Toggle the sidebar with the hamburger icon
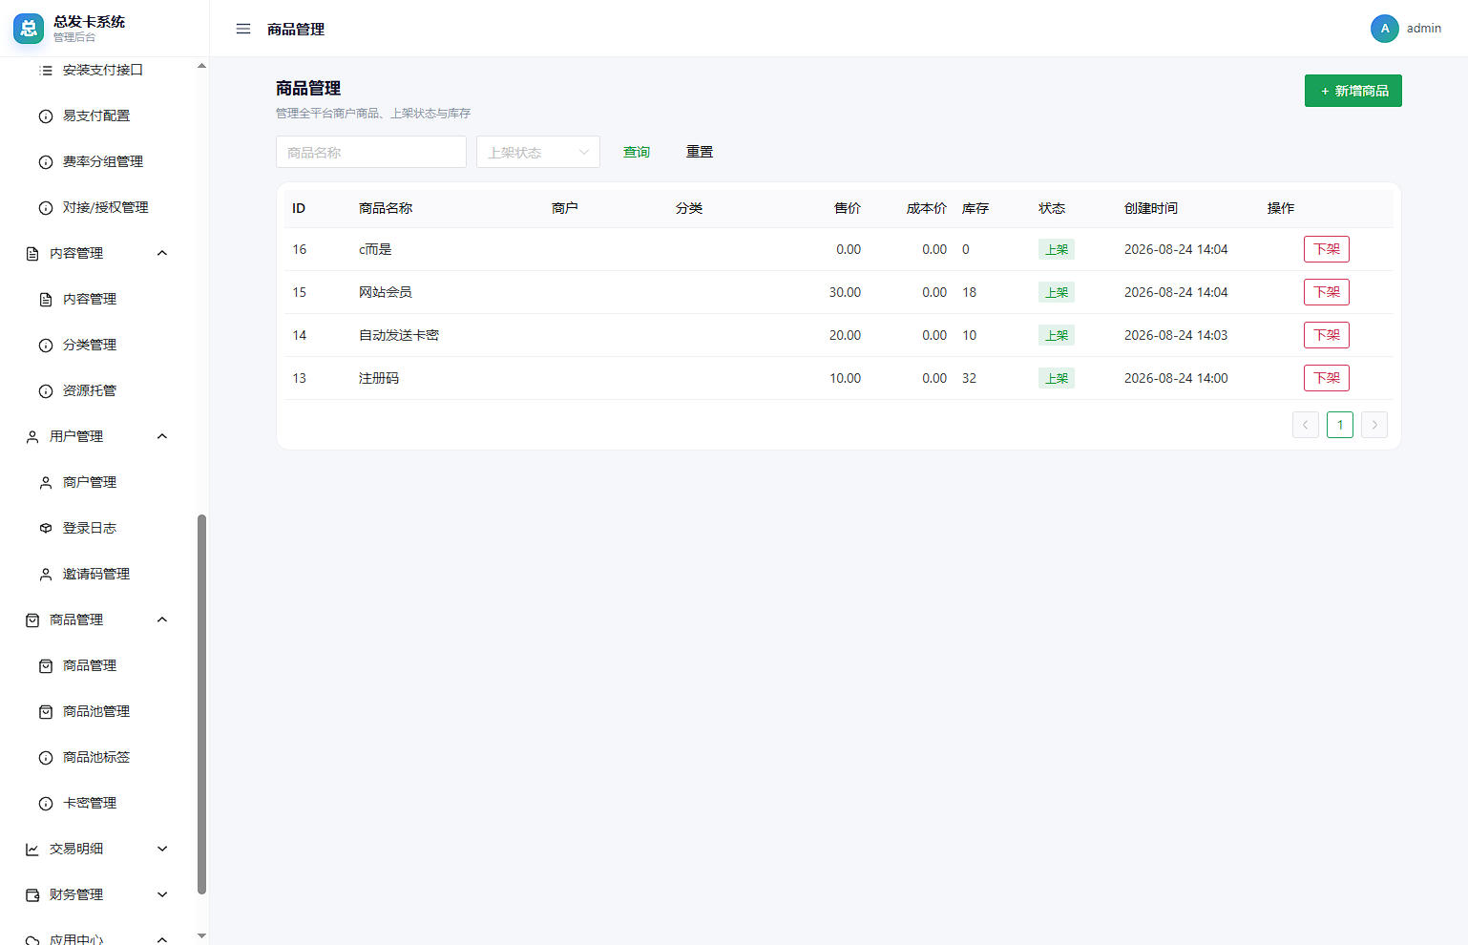1468x945 pixels. click(x=243, y=29)
